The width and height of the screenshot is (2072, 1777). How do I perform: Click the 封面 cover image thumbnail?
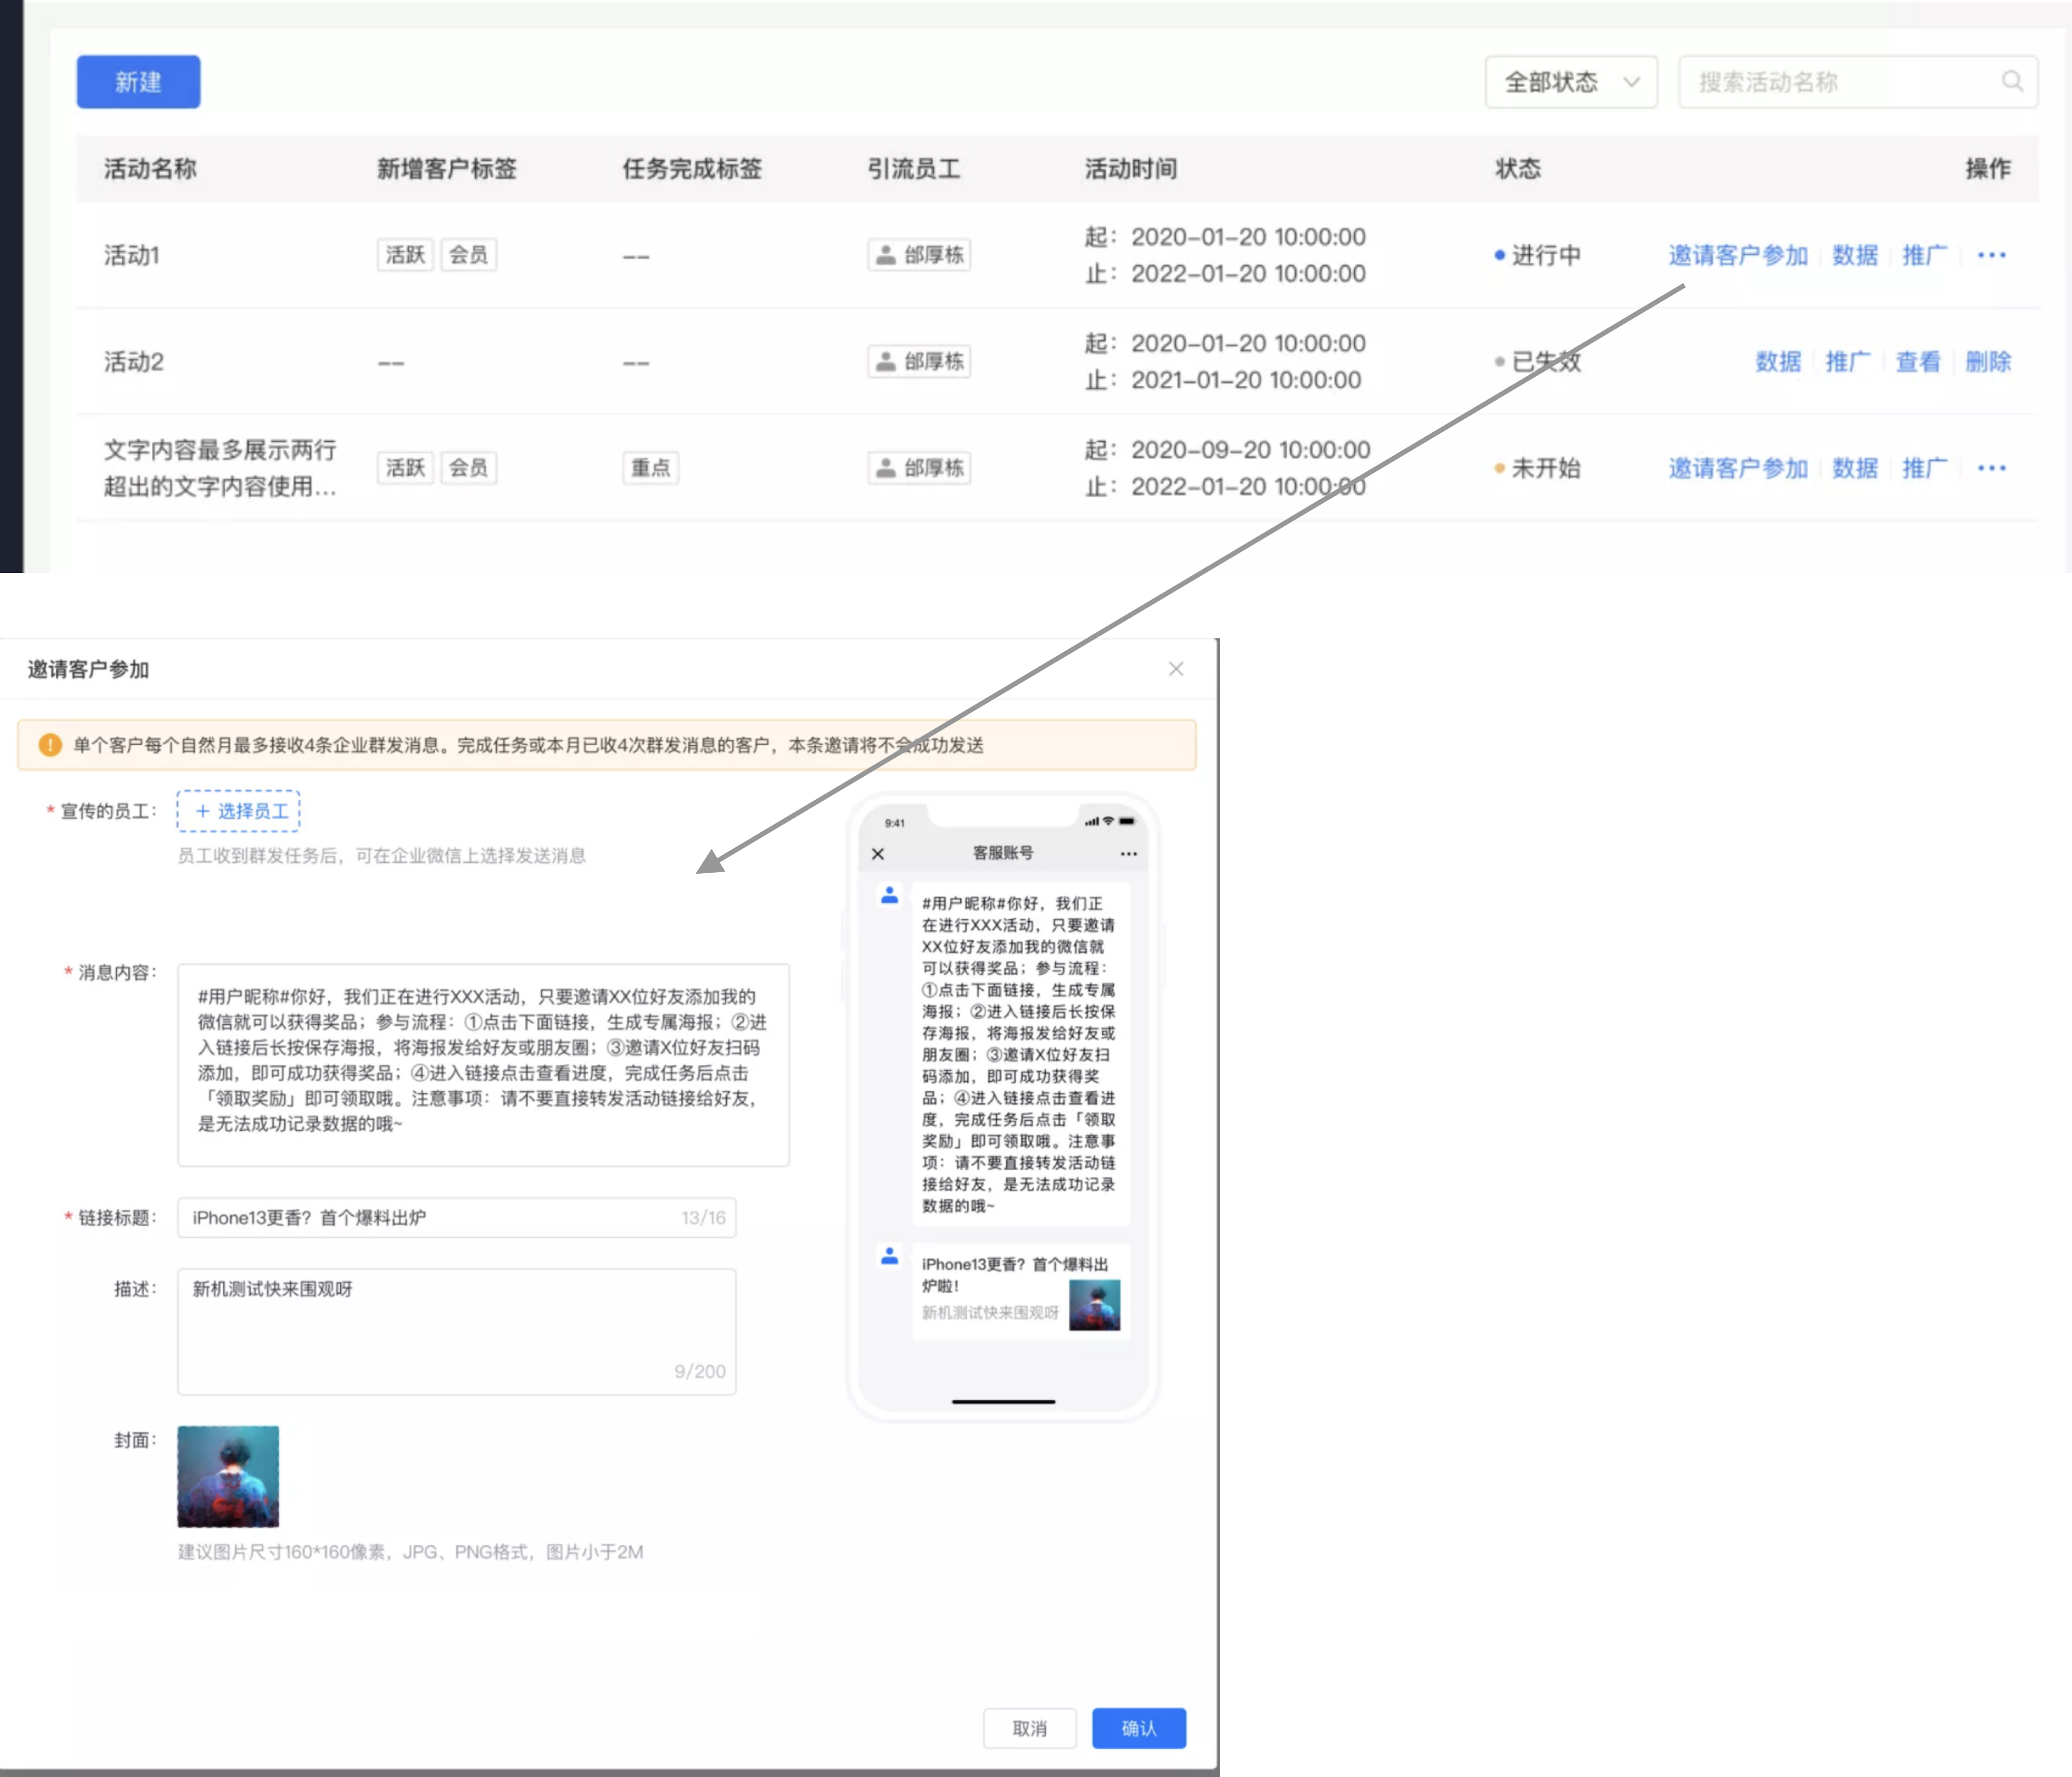click(228, 1476)
